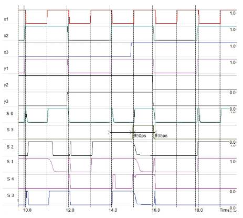The width and height of the screenshot is (243, 218).
Task: Click the 12.0 time axis tick
Action: [x=70, y=210]
